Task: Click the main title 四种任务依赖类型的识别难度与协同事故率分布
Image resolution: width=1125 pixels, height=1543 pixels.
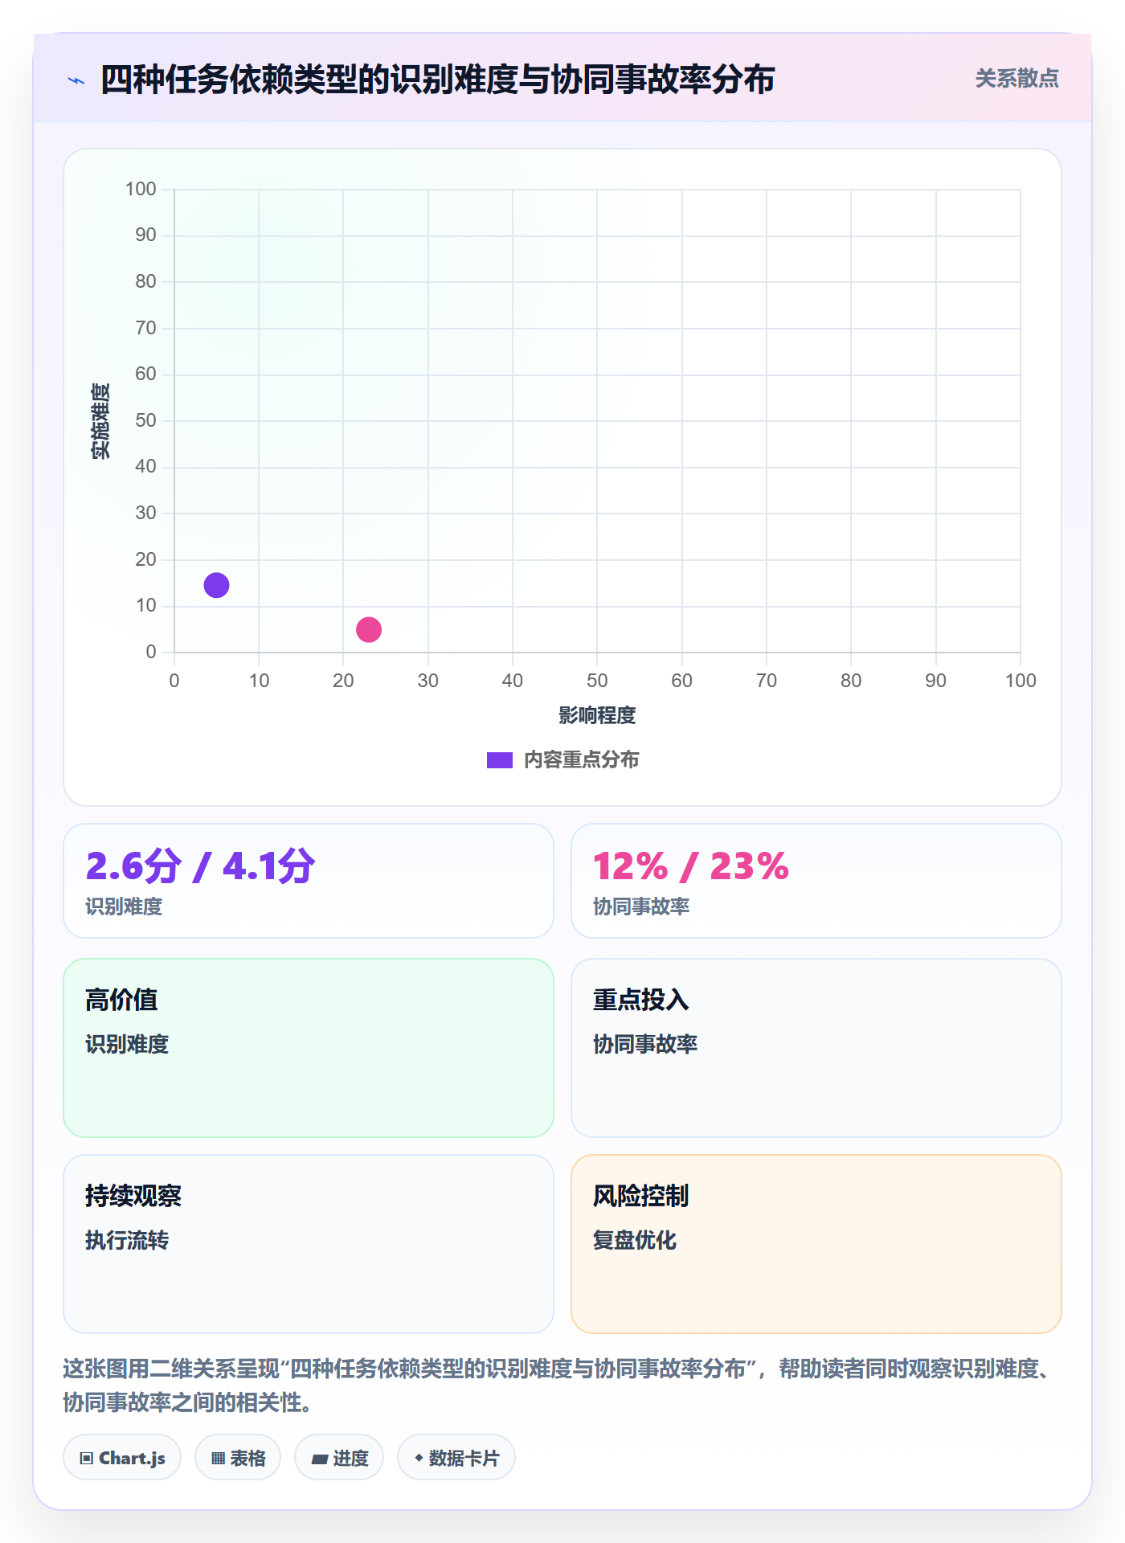Action: tap(437, 80)
